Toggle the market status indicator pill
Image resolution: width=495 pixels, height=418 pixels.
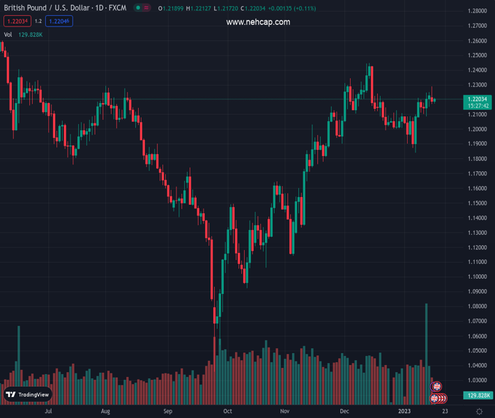(142, 8)
